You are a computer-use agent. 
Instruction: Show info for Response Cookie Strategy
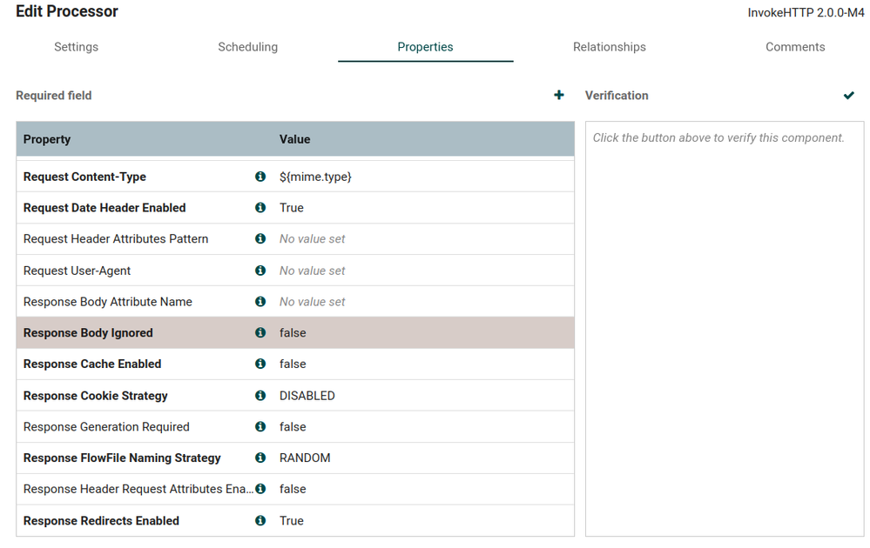pos(260,396)
